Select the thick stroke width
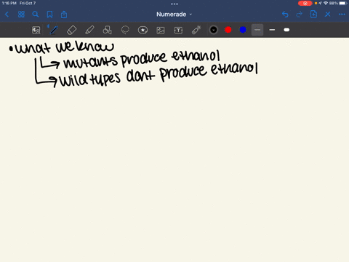 point(286,30)
